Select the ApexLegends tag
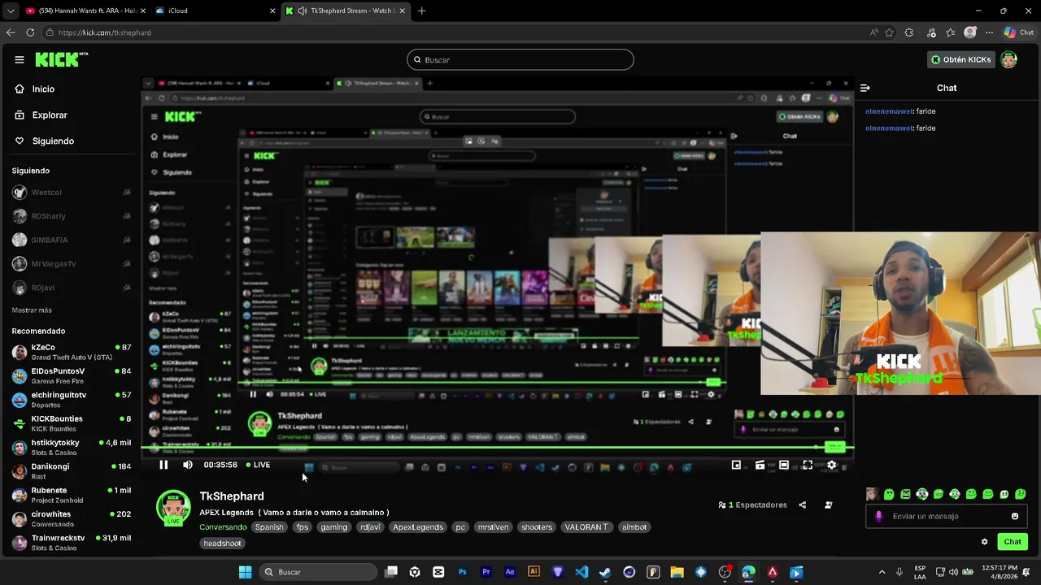 [418, 527]
